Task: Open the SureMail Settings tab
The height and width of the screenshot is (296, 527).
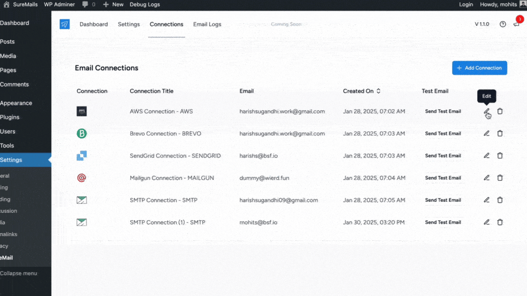Action: point(129,24)
